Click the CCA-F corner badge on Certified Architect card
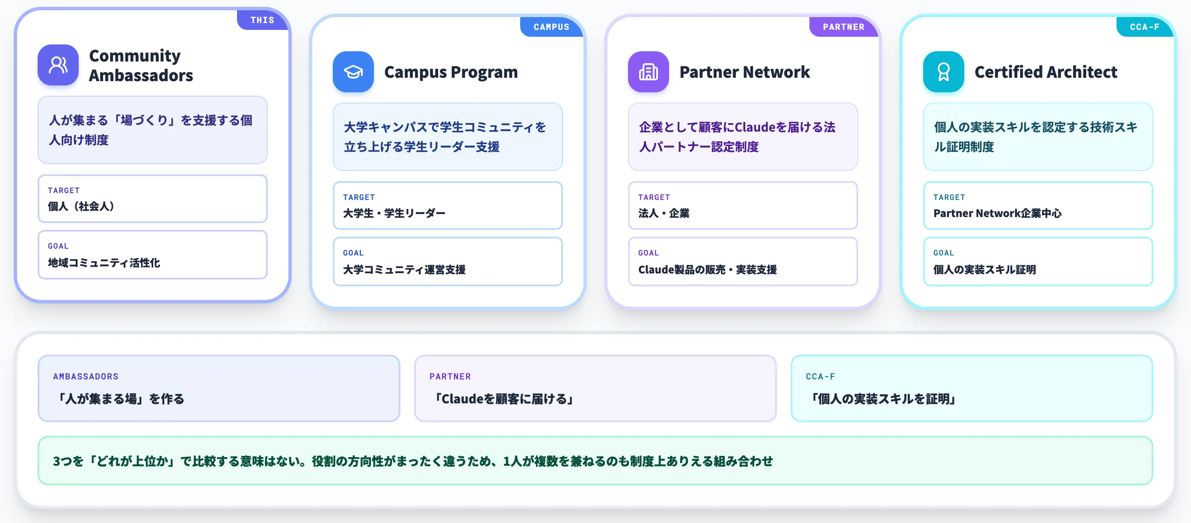The image size is (1191, 523). tap(1144, 27)
